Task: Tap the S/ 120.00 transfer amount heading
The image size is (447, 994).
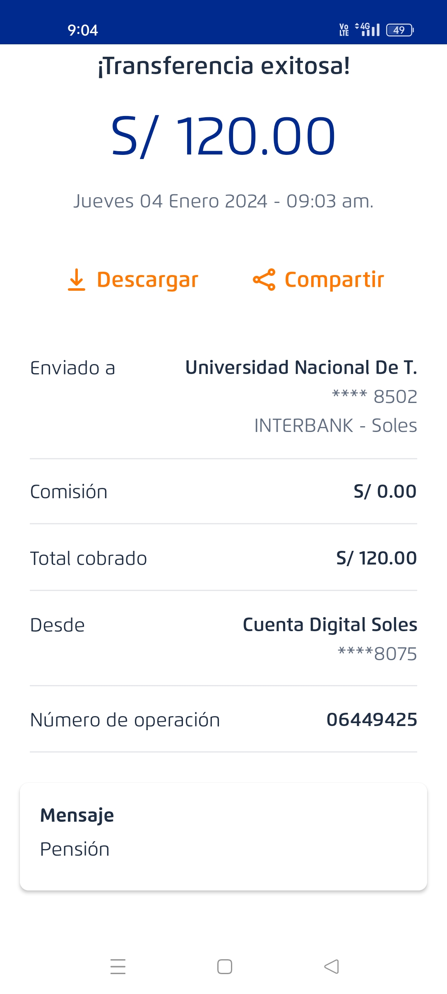Action: point(223,136)
